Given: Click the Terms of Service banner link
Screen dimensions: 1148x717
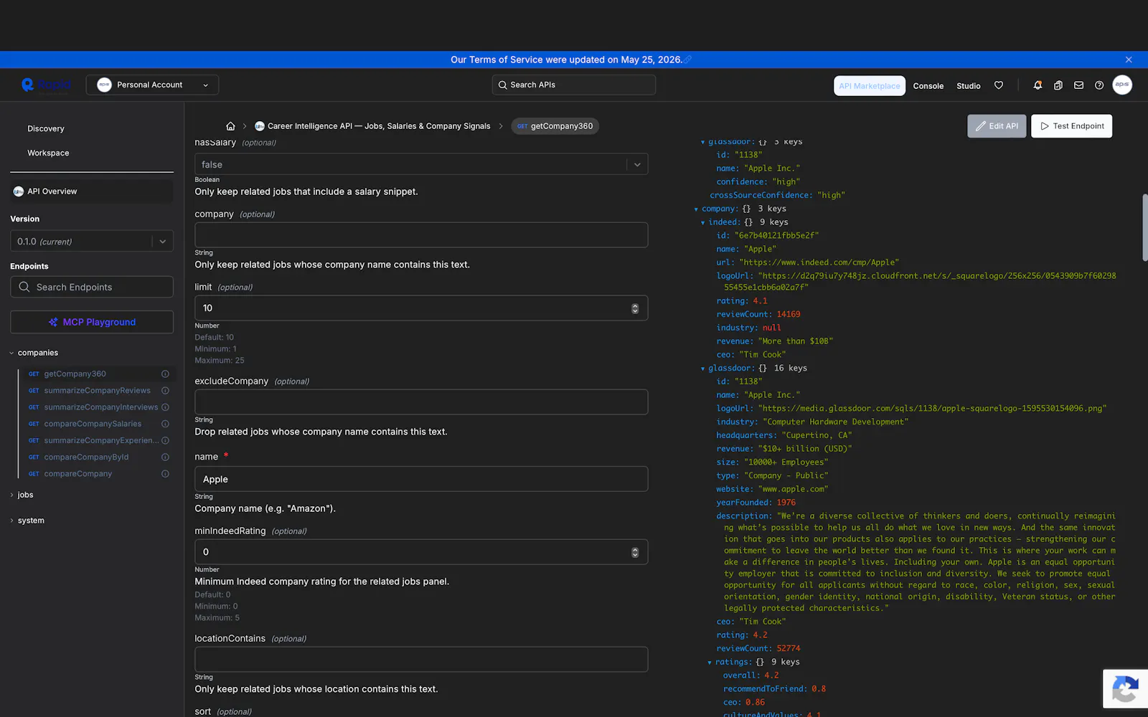Looking at the screenshot, I should (x=687, y=60).
